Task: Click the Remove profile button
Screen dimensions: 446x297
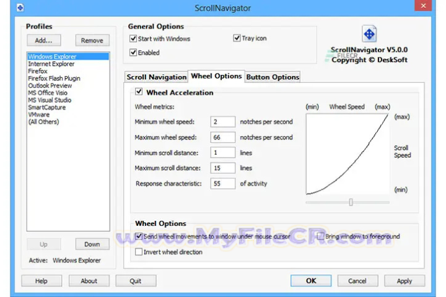Action: (x=92, y=40)
